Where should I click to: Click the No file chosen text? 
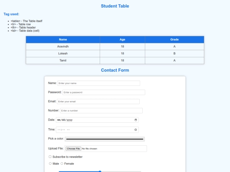[89, 149]
